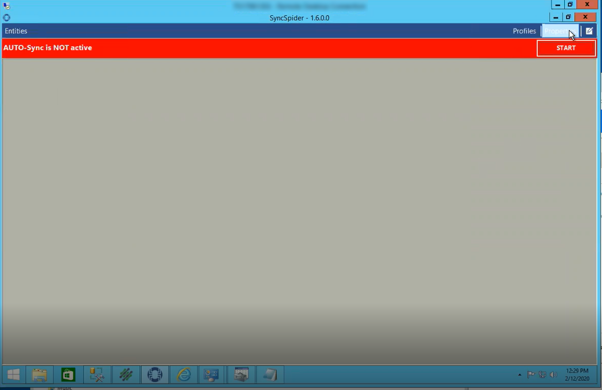Start AUTO-Sync with the START button

(566, 48)
